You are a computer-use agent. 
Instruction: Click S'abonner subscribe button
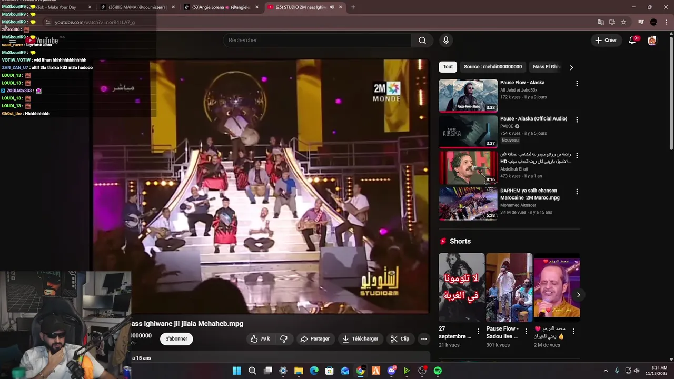tap(176, 339)
